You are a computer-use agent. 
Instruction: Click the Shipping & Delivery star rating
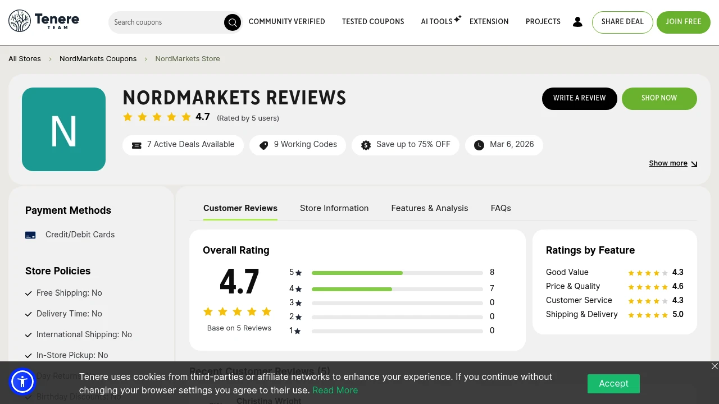(x=648, y=315)
